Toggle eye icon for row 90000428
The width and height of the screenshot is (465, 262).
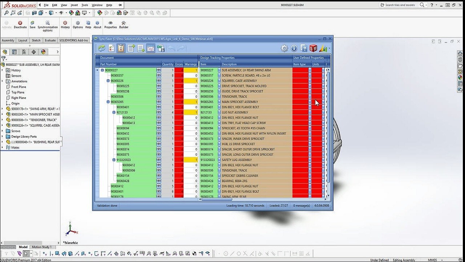(158, 181)
